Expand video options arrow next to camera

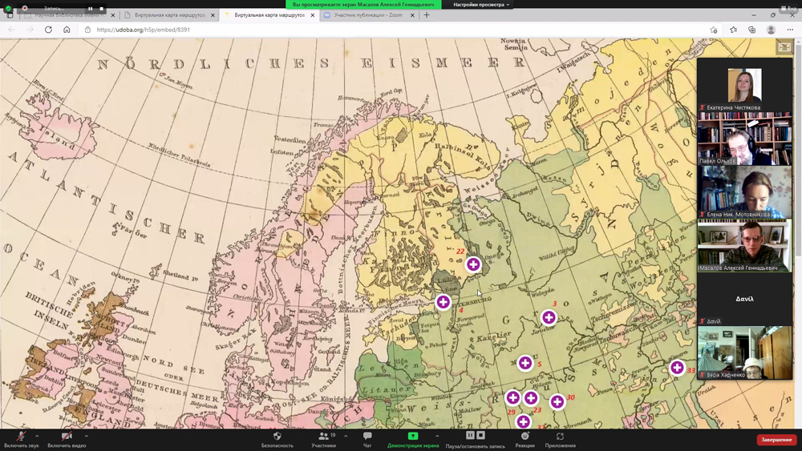[86, 437]
